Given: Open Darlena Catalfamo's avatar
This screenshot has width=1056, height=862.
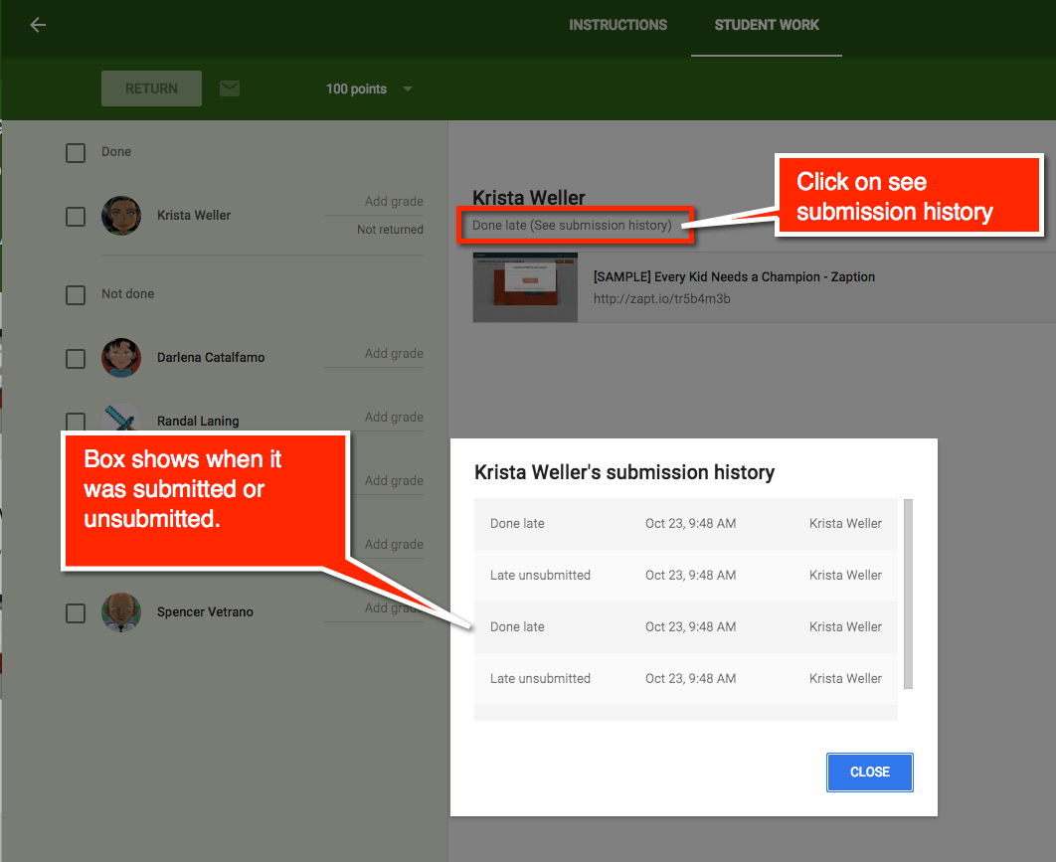Looking at the screenshot, I should pyautogui.click(x=121, y=358).
